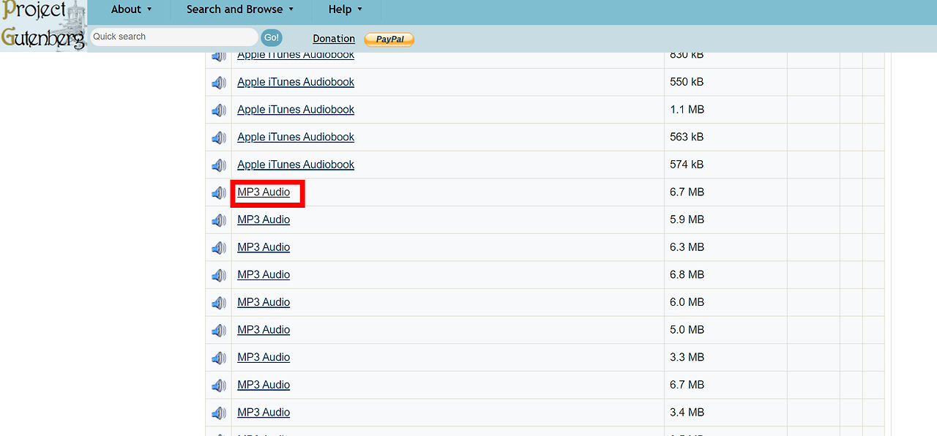Image resolution: width=937 pixels, height=436 pixels.
Task: Click the speaker icon next to the 574 kB audiobook
Action: pyautogui.click(x=218, y=165)
